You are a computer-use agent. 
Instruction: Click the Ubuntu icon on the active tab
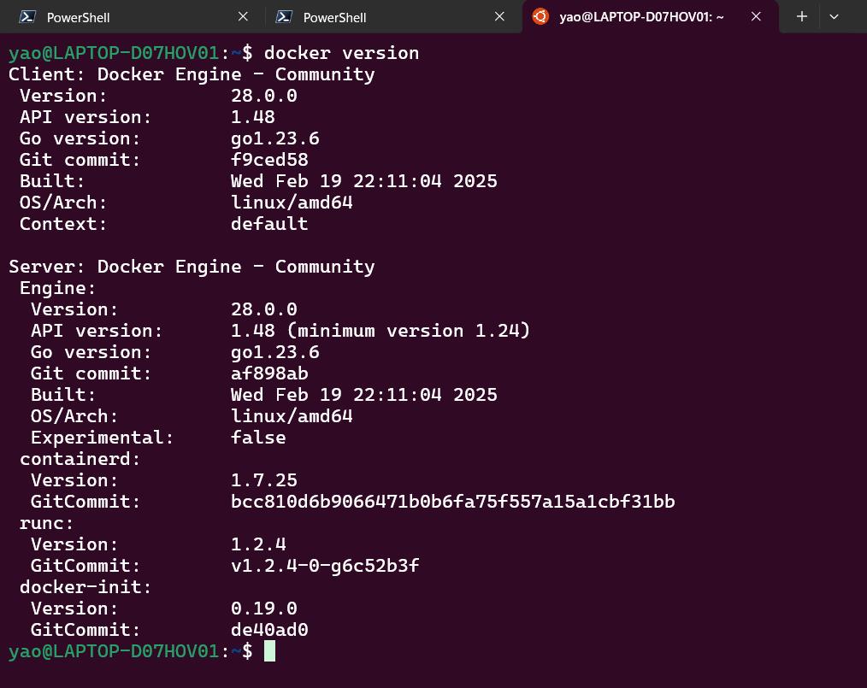540,16
